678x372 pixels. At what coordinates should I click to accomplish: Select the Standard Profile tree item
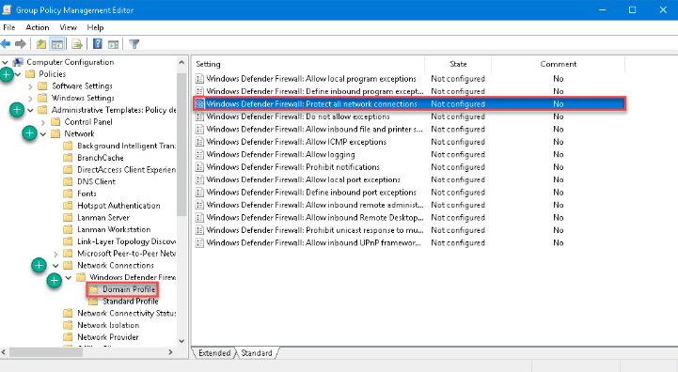coord(130,302)
